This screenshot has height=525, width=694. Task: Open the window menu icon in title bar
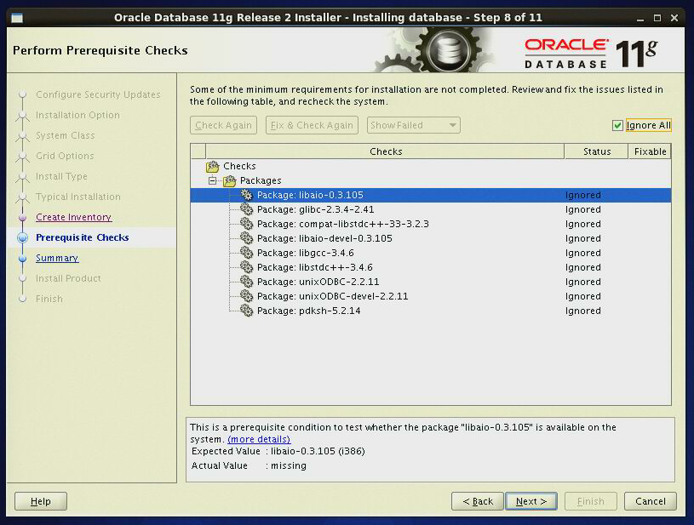point(17,18)
